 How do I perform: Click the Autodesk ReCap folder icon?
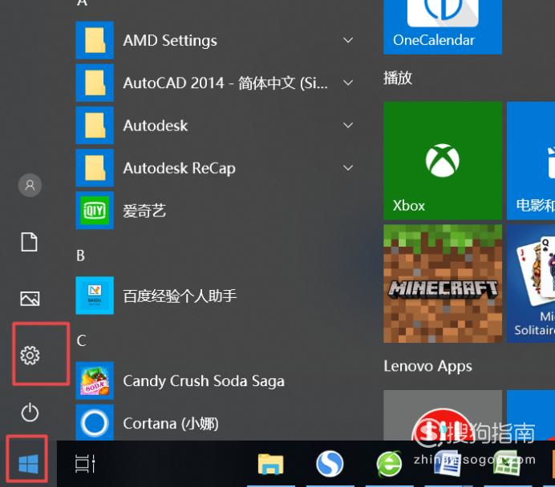tap(95, 168)
